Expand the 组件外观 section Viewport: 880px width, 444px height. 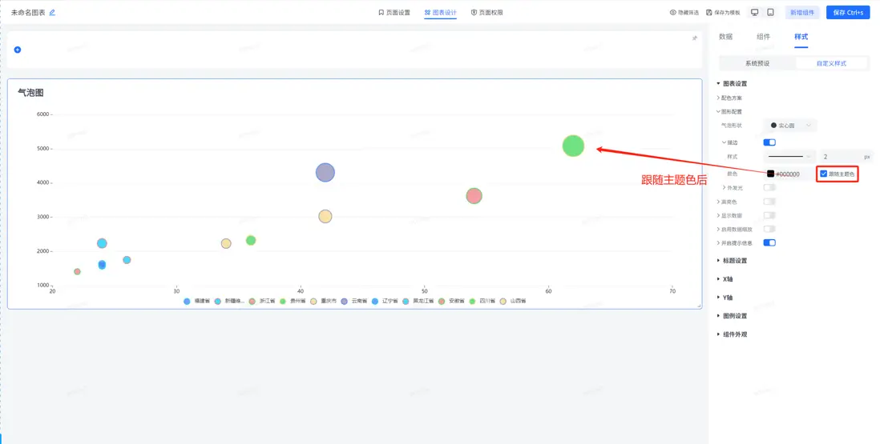[732, 335]
